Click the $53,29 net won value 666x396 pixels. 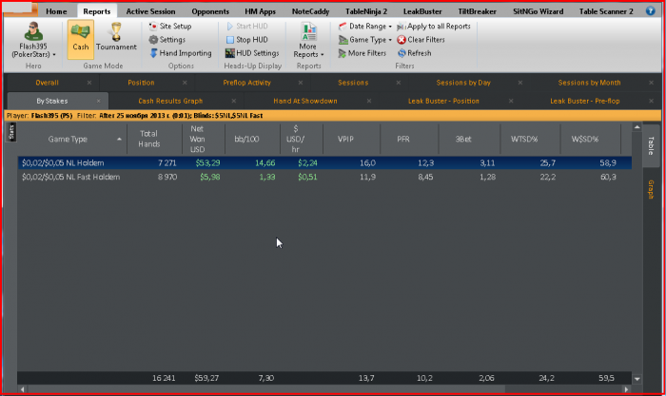(x=207, y=162)
